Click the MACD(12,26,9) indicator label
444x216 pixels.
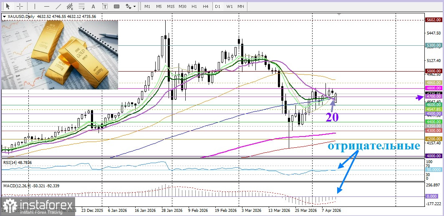[x=31, y=186]
